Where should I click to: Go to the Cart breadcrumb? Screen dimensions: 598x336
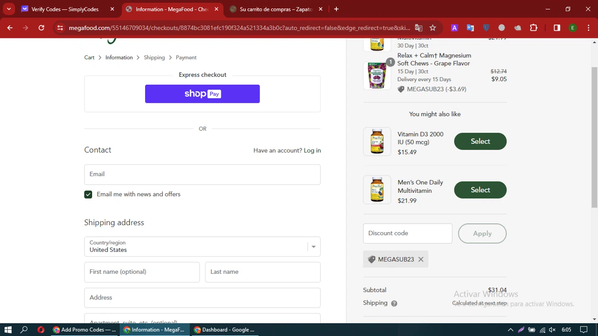point(89,57)
